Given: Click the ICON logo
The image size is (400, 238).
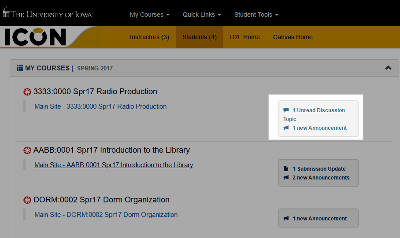Looking at the screenshot, I should tap(35, 37).
